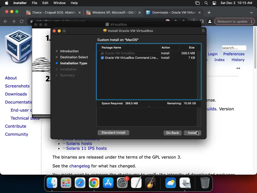This screenshot has height=193, width=257.
Task: Open the Installer app menu
Action: pyautogui.click(x=20, y=3)
